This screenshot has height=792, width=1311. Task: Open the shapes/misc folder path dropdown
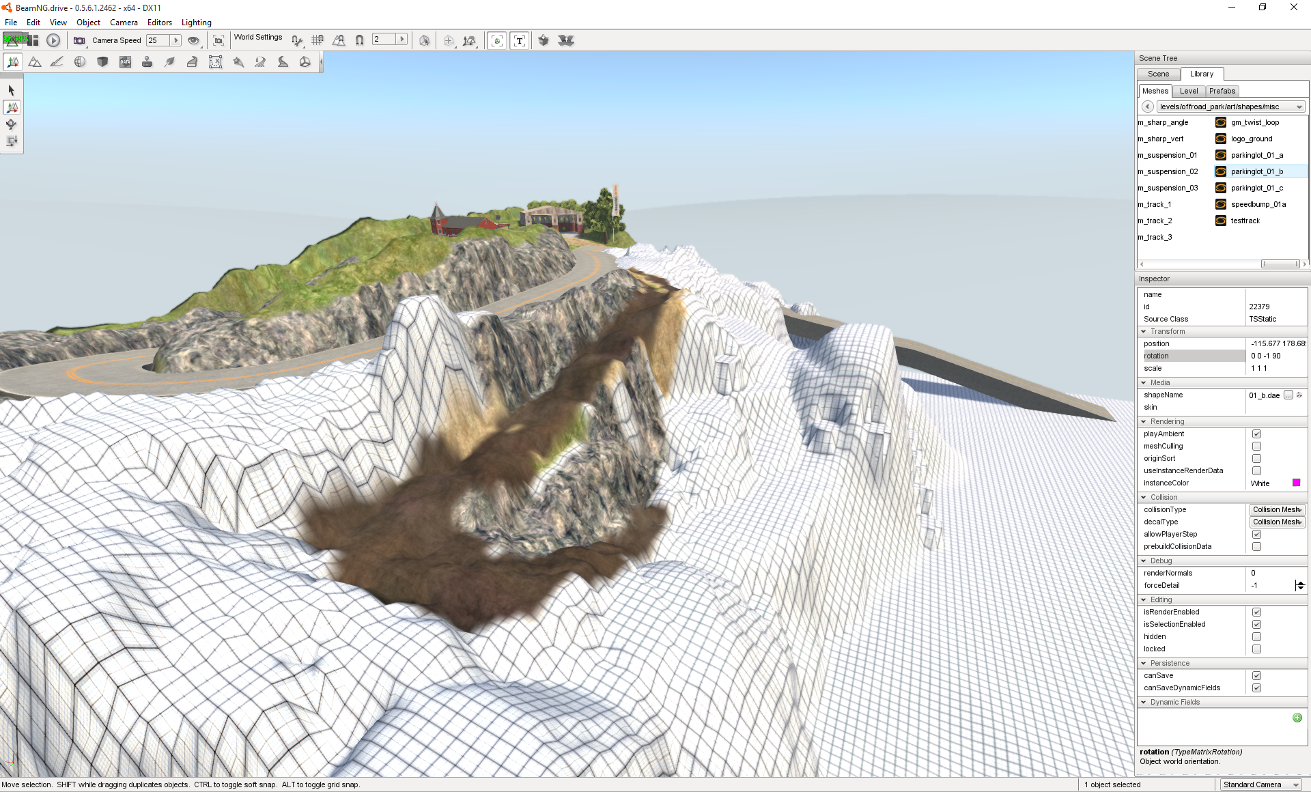tap(1230, 107)
